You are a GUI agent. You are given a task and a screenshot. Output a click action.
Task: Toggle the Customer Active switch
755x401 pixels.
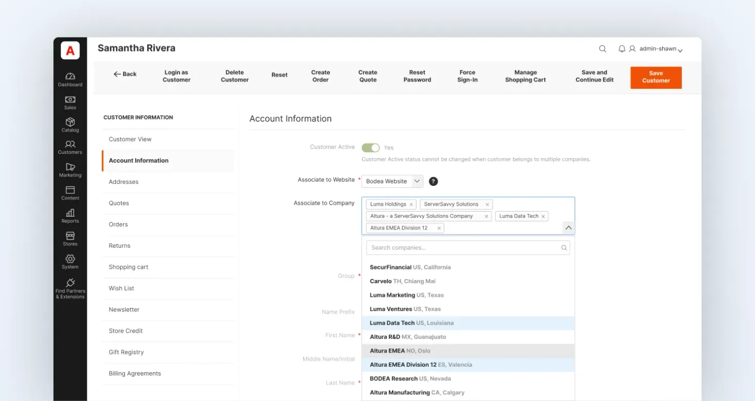pos(370,147)
